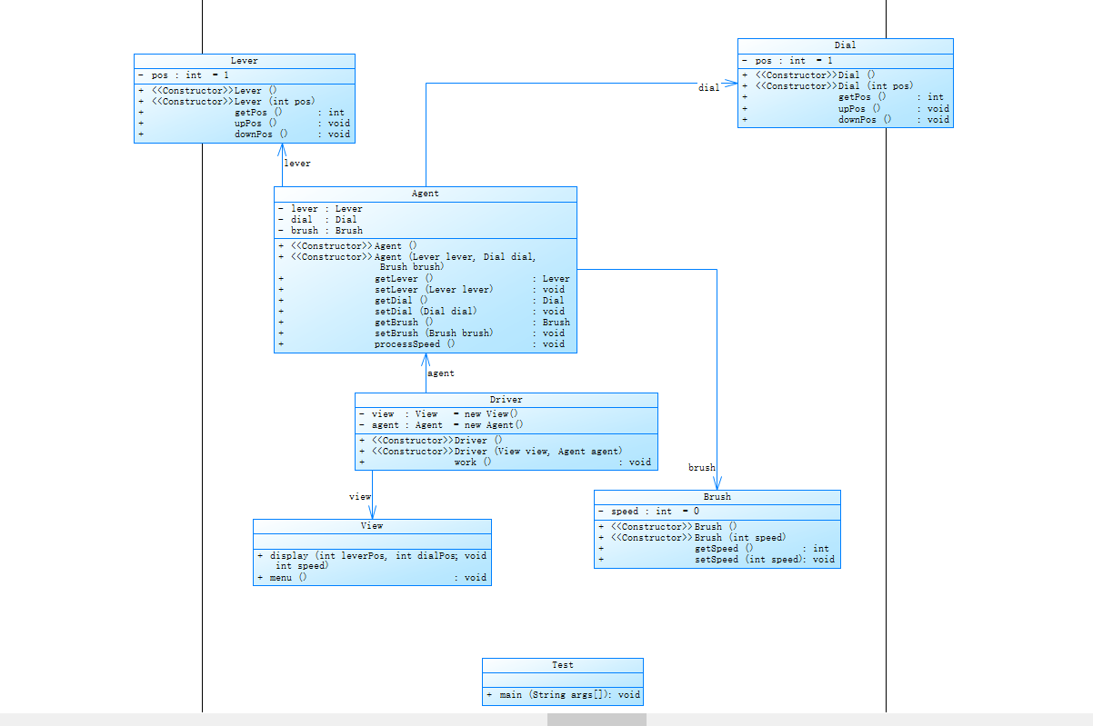
Task: Select Brush's 'speed : int = 0' attribute
Action: point(649,512)
